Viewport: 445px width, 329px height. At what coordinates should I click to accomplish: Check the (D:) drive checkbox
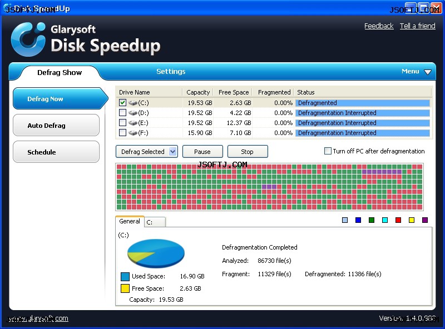click(122, 113)
